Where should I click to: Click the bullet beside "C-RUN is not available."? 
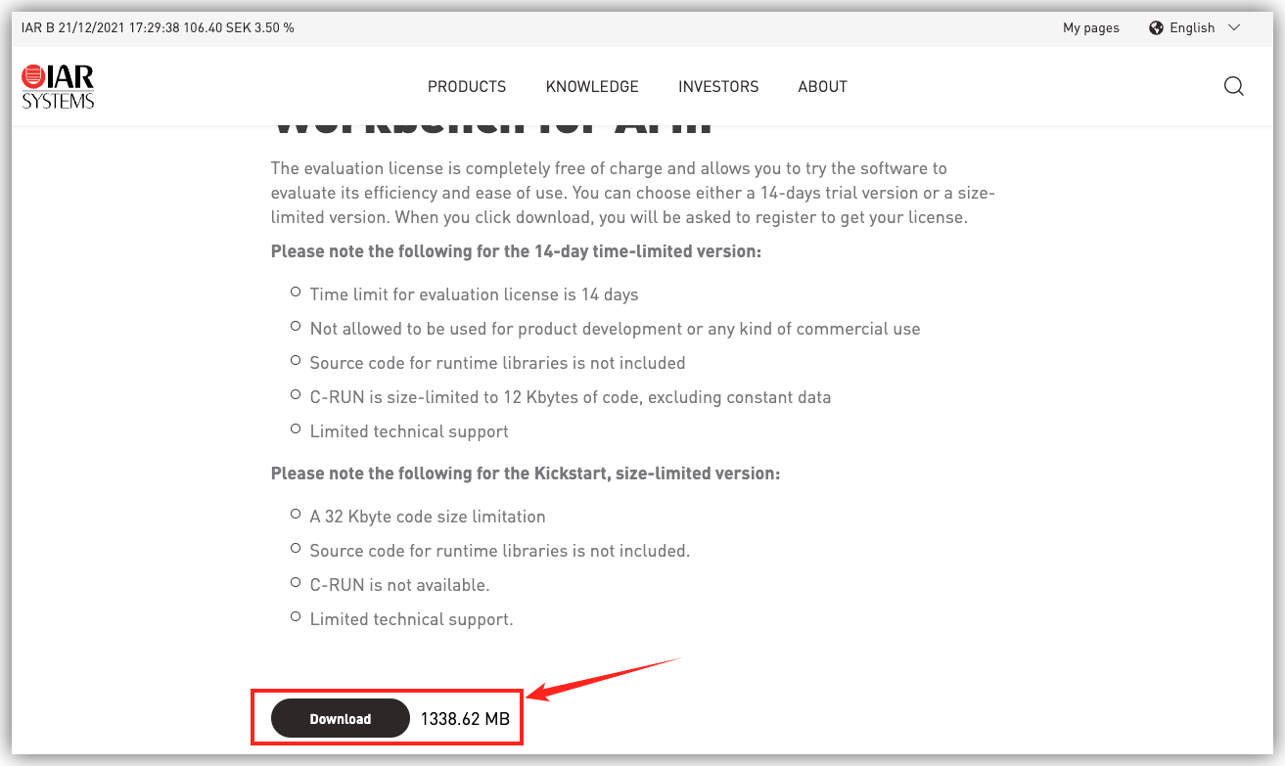[296, 583]
